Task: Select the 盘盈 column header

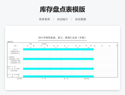Action: tap(56, 46)
